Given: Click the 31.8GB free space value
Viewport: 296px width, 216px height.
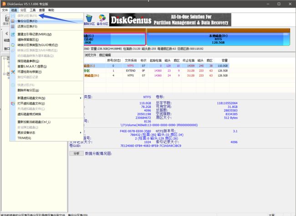Looking at the screenshot, I should [233, 107].
